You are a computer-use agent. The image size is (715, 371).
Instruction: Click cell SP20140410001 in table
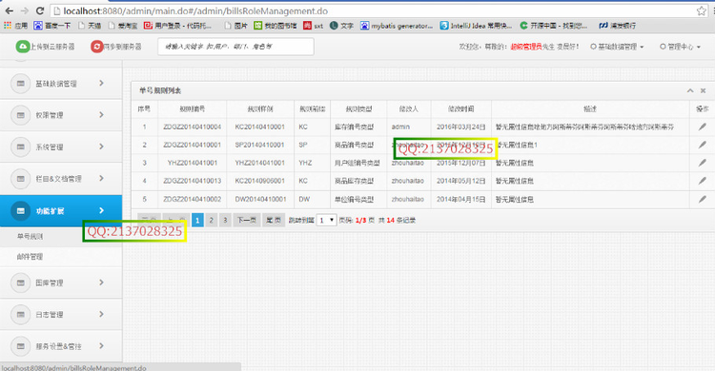(260, 145)
